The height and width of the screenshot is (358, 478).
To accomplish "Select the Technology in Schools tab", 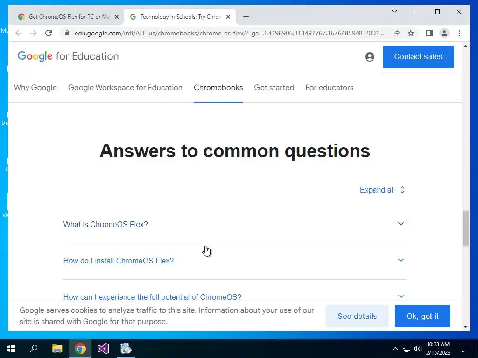I will tap(180, 17).
